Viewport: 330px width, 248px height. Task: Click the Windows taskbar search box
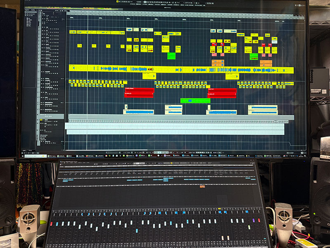tap(35, 156)
